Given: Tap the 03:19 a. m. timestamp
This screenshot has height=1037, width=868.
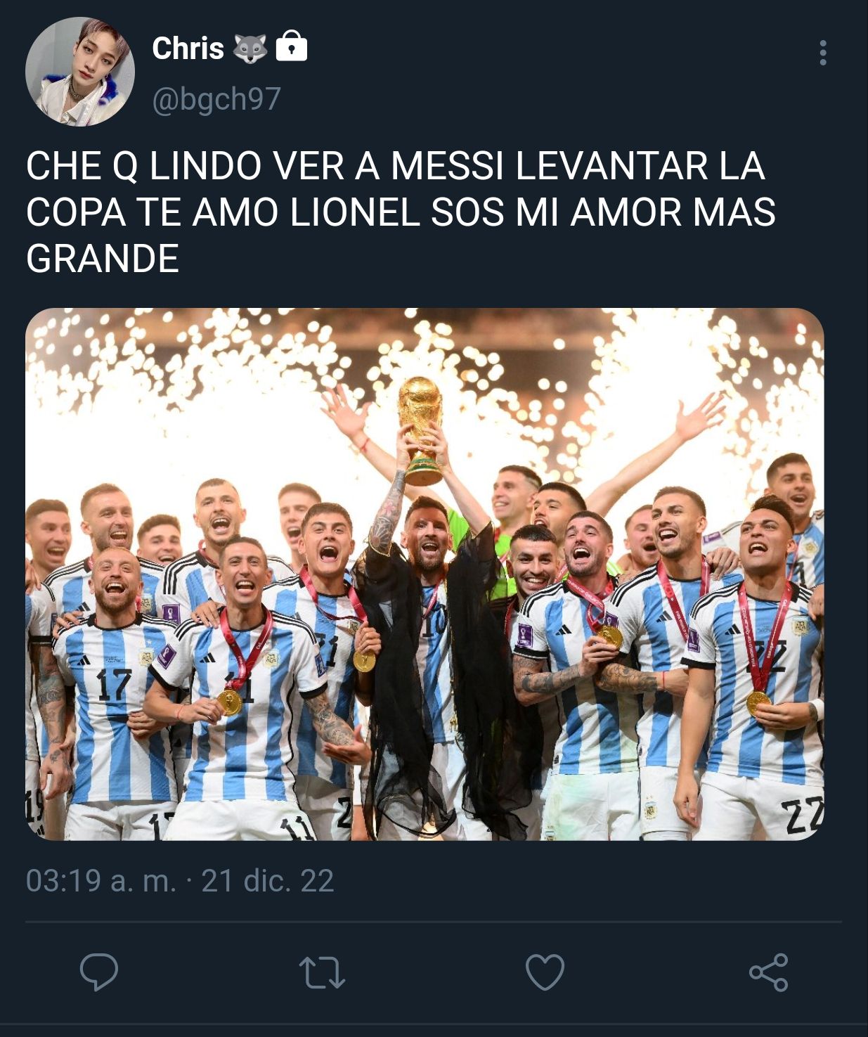Looking at the screenshot, I should click(101, 880).
